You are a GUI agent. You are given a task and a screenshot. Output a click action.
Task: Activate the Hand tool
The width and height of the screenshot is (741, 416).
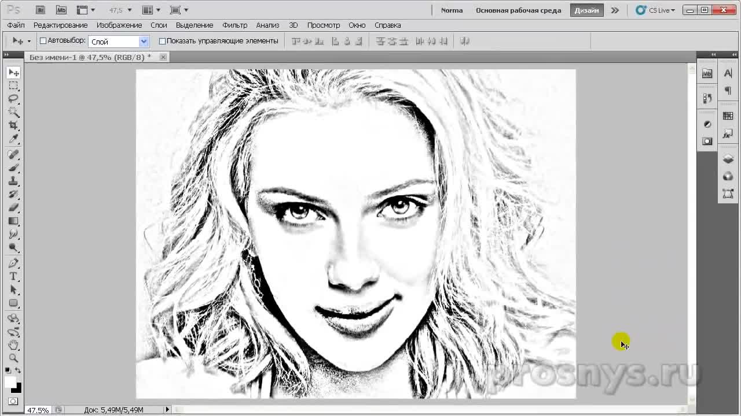[x=13, y=345]
